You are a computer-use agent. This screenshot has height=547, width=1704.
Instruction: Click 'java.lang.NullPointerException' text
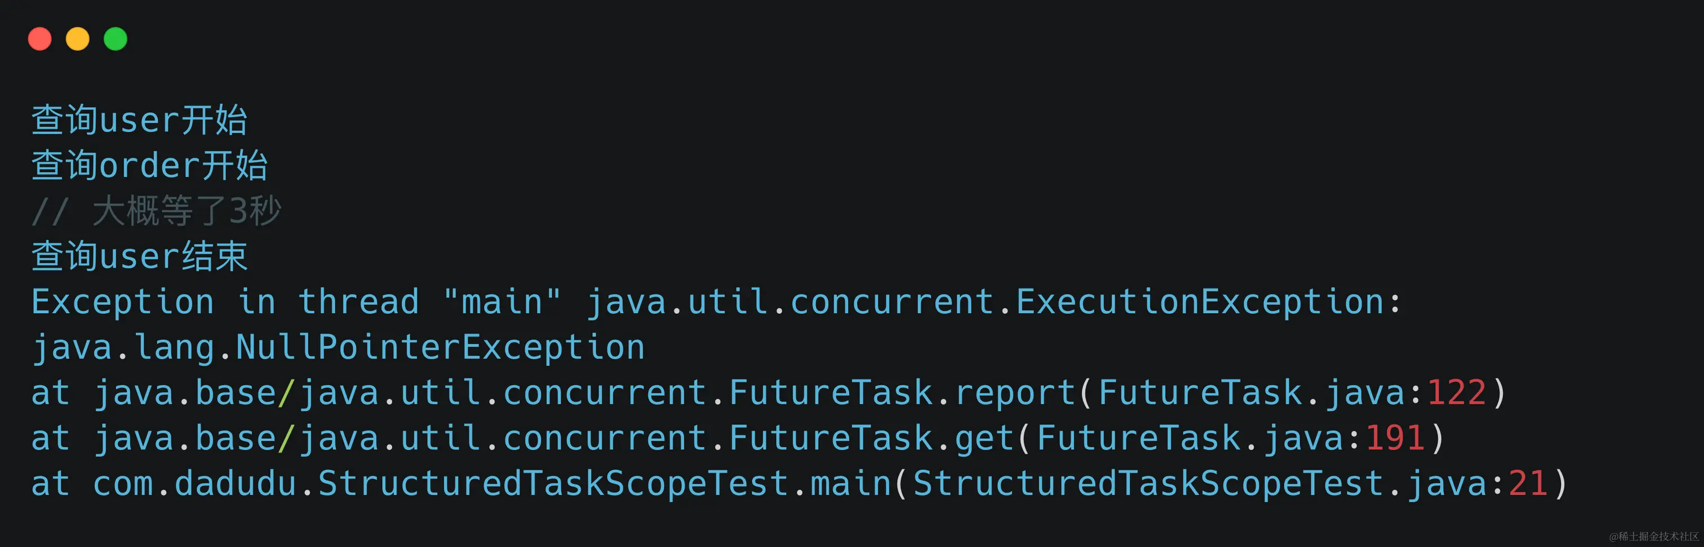[338, 348]
